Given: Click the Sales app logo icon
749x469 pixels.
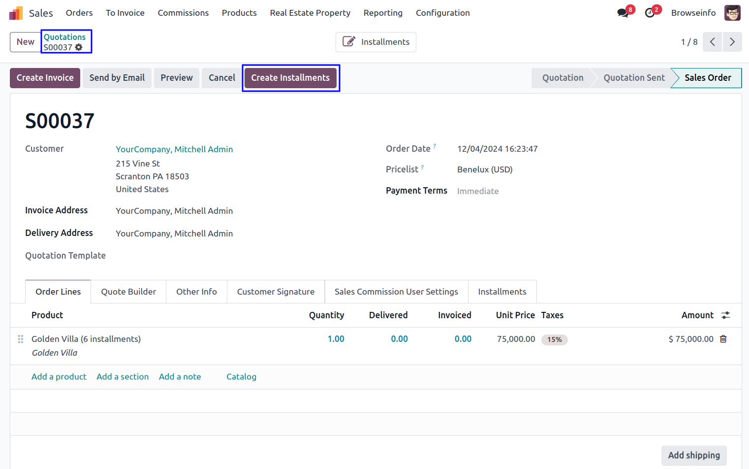Looking at the screenshot, I should [x=16, y=13].
